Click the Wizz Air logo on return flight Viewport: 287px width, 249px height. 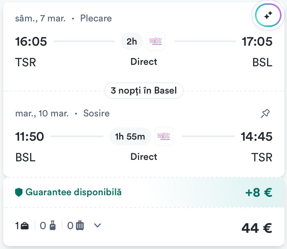pos(163,136)
